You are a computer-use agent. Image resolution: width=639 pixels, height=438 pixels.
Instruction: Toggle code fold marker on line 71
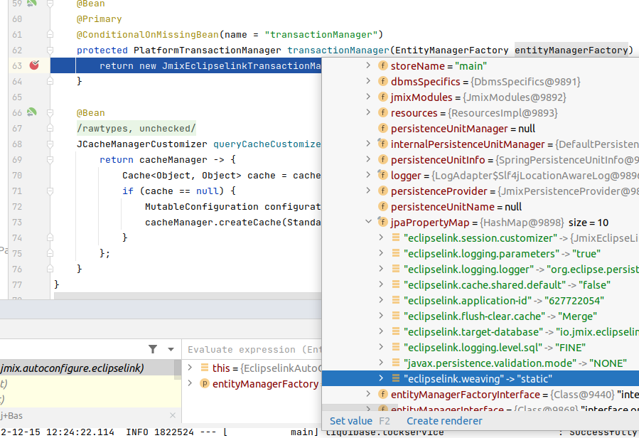[49, 191]
